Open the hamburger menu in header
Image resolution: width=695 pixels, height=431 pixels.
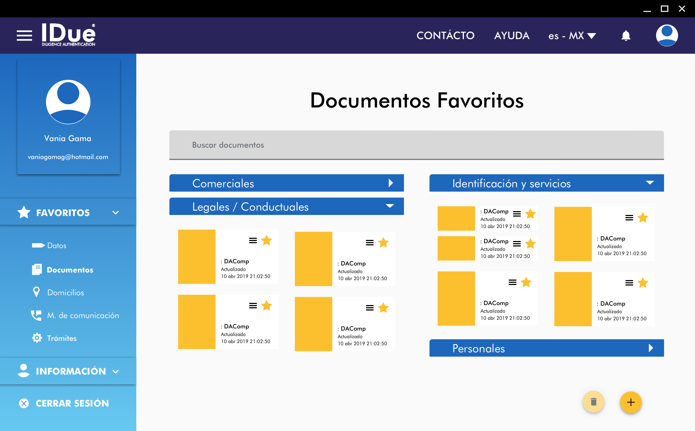click(x=24, y=36)
